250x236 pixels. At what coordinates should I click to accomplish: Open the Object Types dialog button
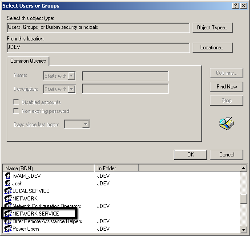213,28
